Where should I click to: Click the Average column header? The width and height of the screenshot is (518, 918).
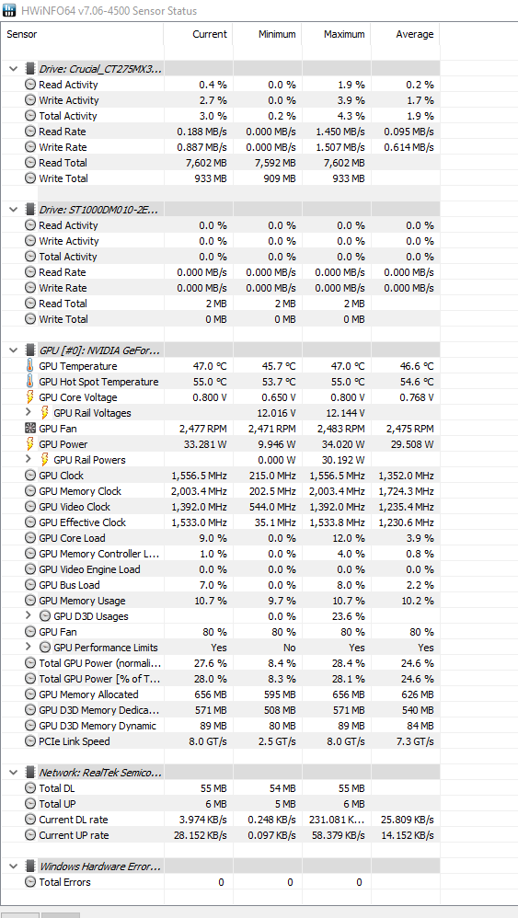(405, 34)
